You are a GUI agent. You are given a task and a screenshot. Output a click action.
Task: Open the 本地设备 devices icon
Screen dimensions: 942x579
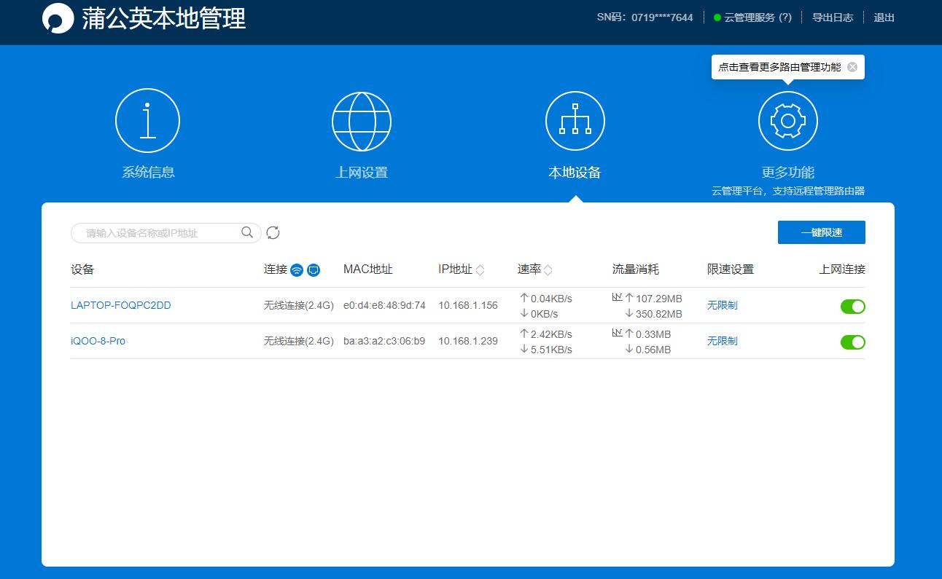[575, 121]
